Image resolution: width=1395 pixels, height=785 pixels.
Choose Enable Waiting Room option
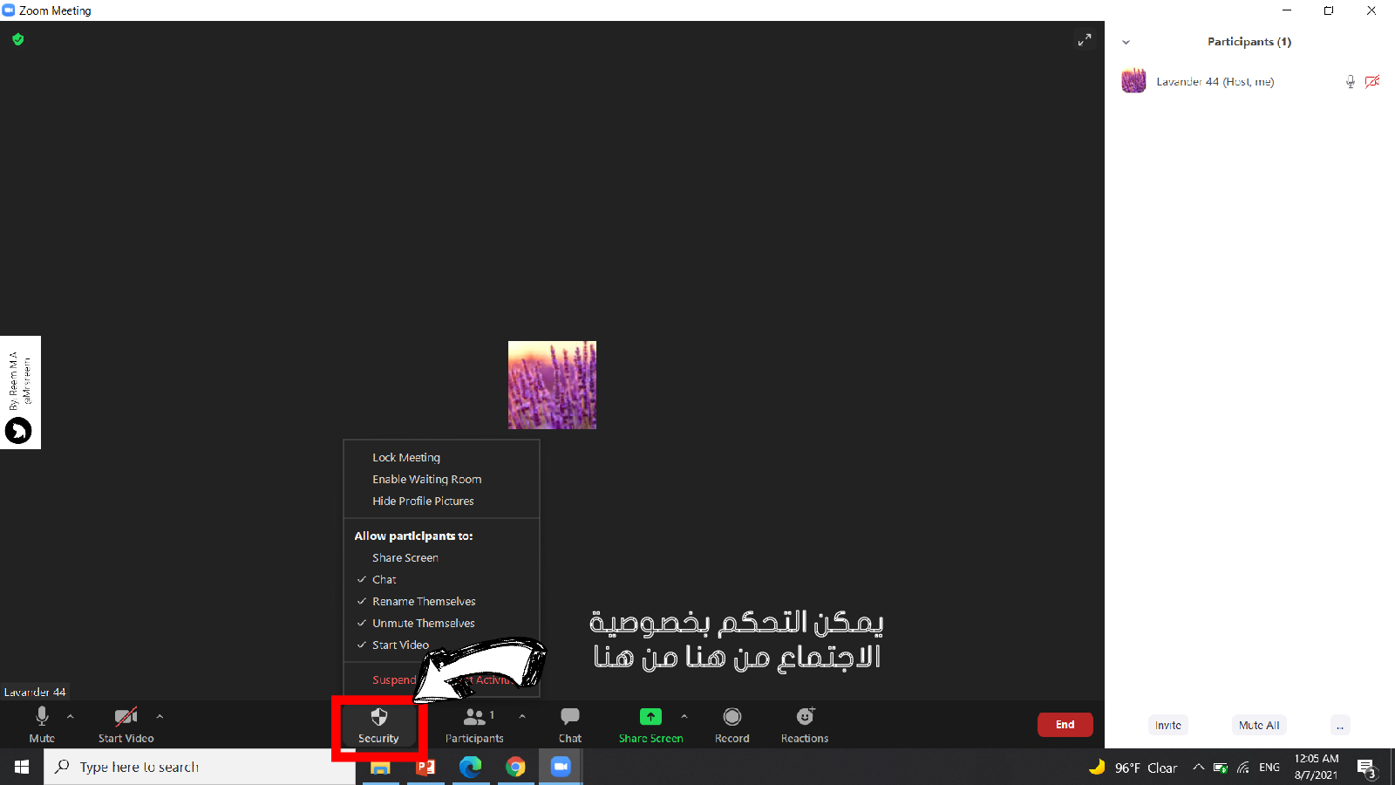tap(426, 480)
